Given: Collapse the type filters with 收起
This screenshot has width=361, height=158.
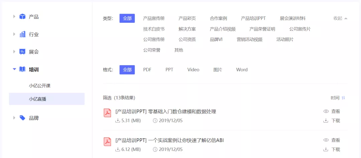Looking at the screenshot, I should click(340, 18).
